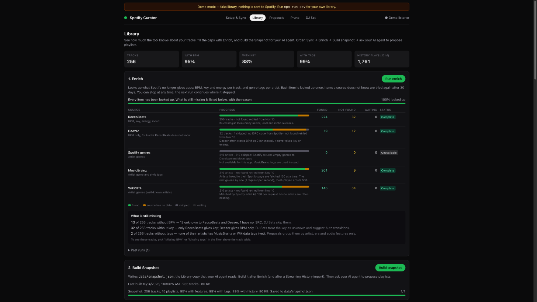
Task: Click Wikidata not found count 64
Action: point(353,188)
